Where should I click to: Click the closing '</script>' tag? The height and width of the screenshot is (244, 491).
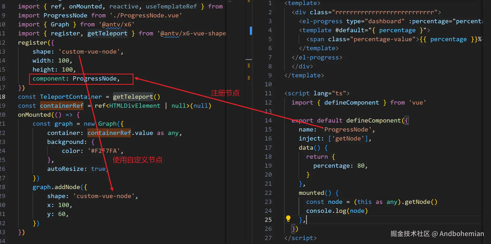tap(301, 238)
